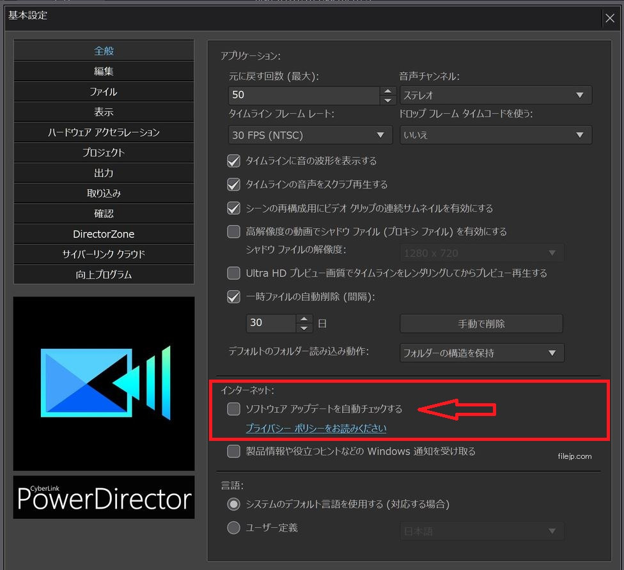This screenshot has width=624, height=570.
Task: Open the DirectorZone category
Action: [x=104, y=234]
